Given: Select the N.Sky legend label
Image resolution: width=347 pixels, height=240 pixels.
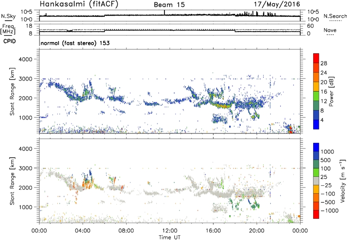Looking at the screenshot, I should [8, 16].
